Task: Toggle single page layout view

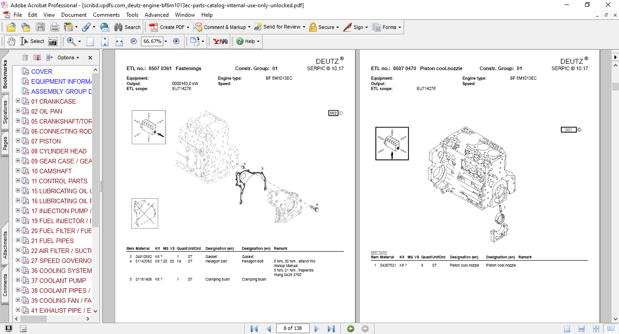Action: 567,329
